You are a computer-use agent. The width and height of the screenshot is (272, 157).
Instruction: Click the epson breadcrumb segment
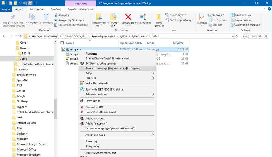pos(123,36)
